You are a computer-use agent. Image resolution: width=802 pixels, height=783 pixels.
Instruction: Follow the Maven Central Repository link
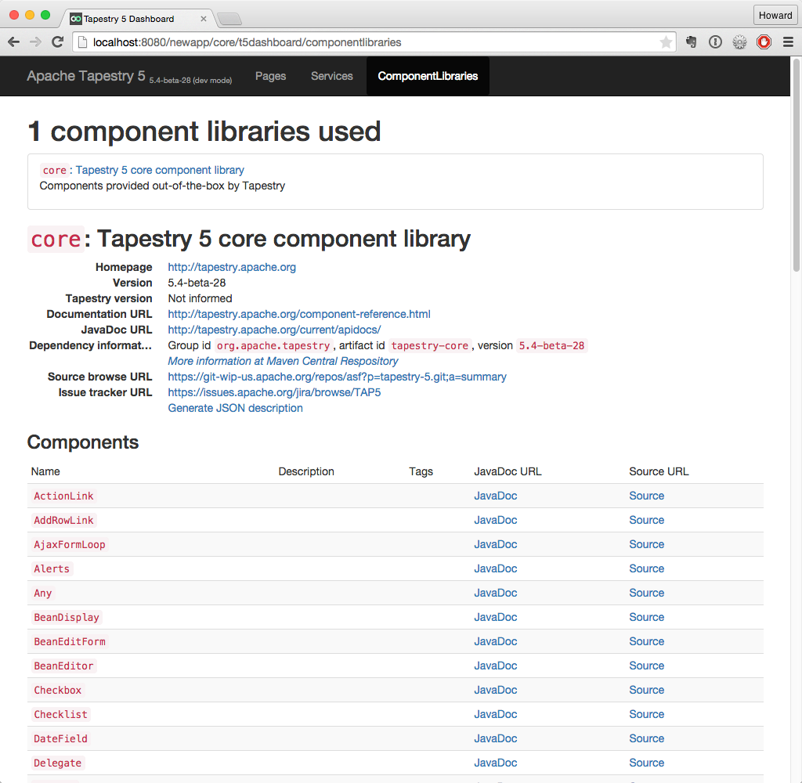click(283, 361)
